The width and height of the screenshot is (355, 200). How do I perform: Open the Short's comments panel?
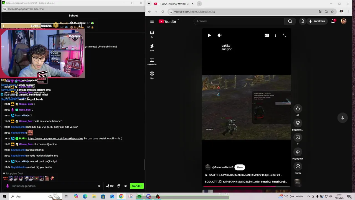tap(298, 137)
